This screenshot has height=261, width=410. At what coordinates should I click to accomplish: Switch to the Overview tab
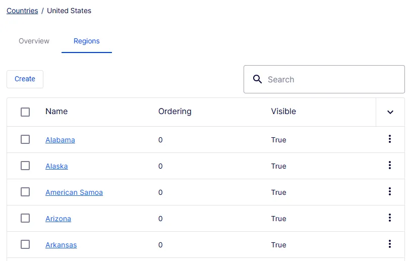pyautogui.click(x=34, y=41)
